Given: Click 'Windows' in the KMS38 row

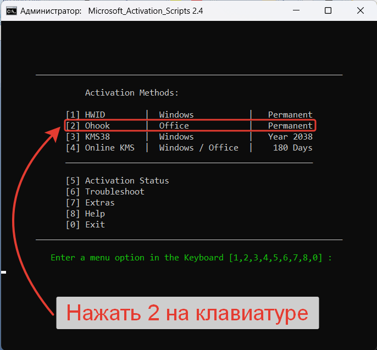Looking at the screenshot, I should (176, 137).
